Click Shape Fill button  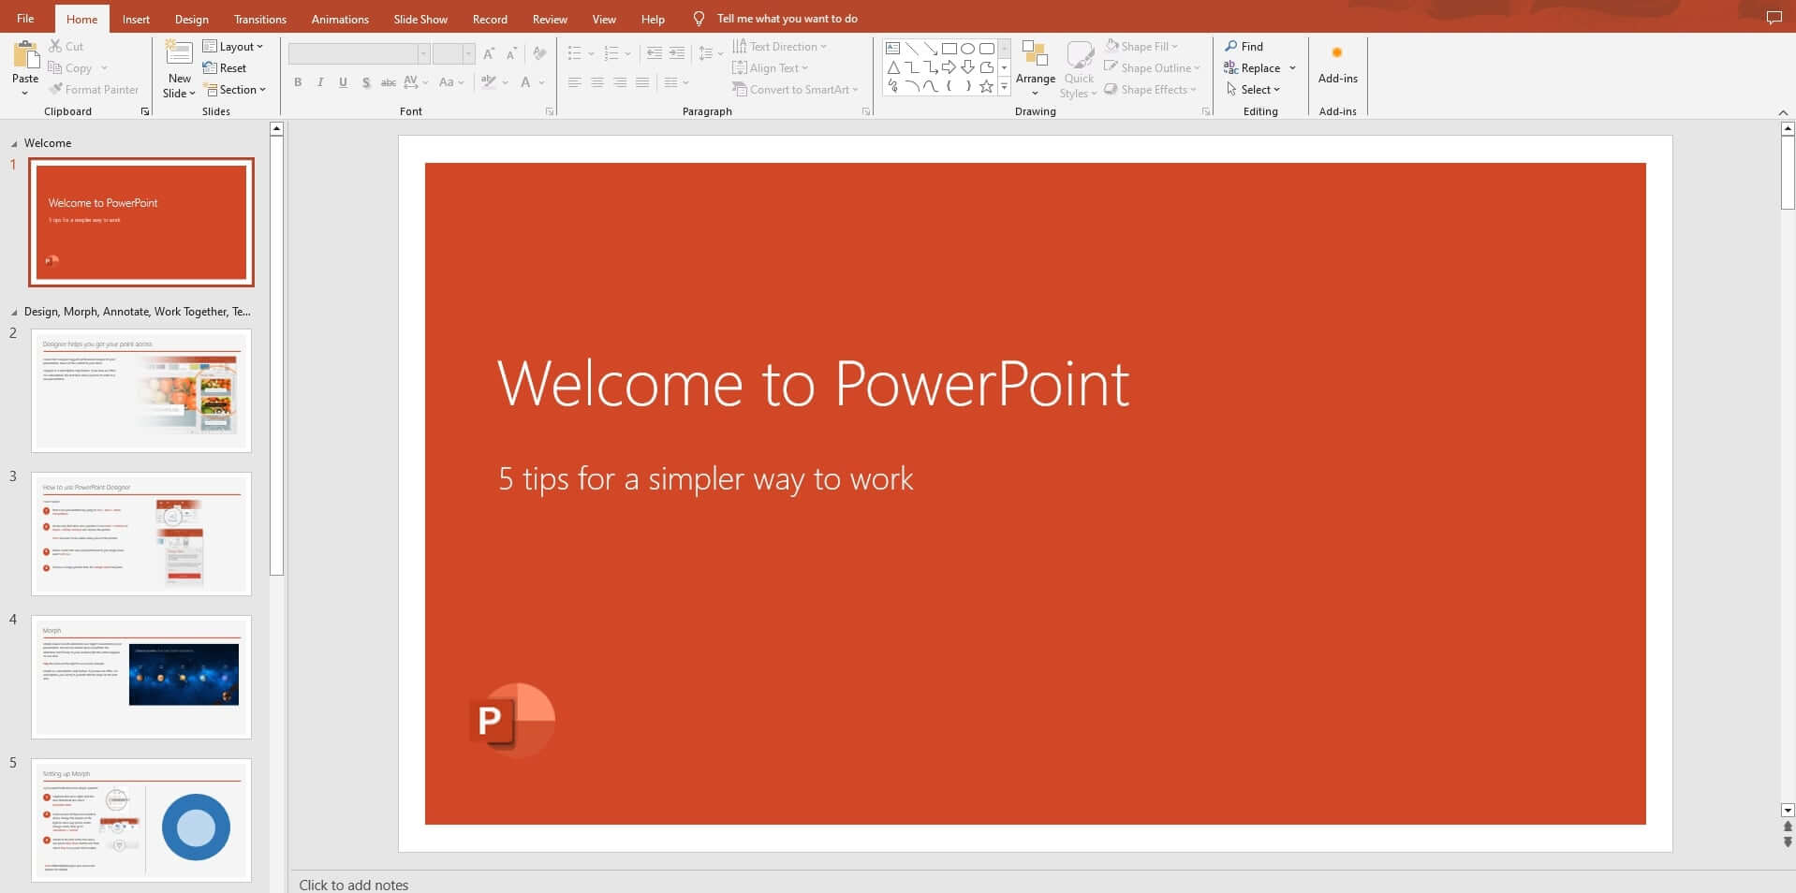point(1141,46)
